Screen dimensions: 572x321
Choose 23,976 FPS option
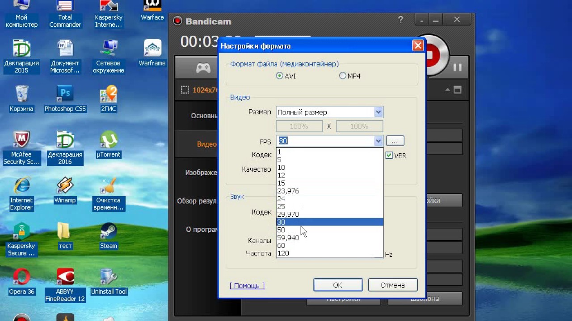[330, 191]
